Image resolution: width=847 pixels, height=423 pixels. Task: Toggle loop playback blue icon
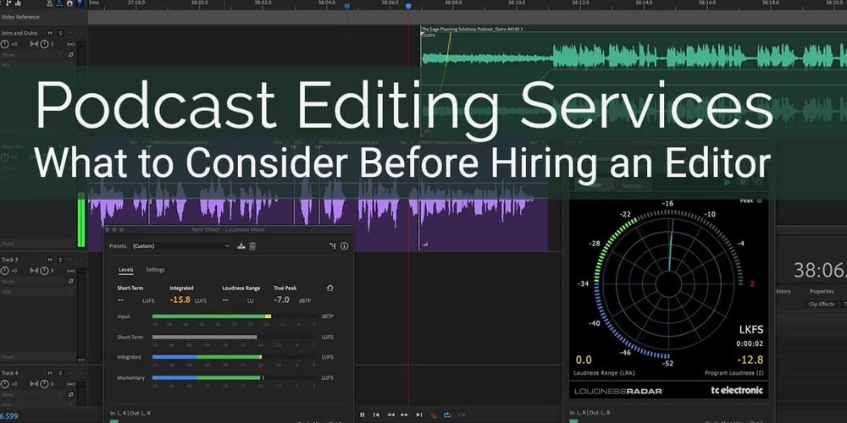point(447,415)
